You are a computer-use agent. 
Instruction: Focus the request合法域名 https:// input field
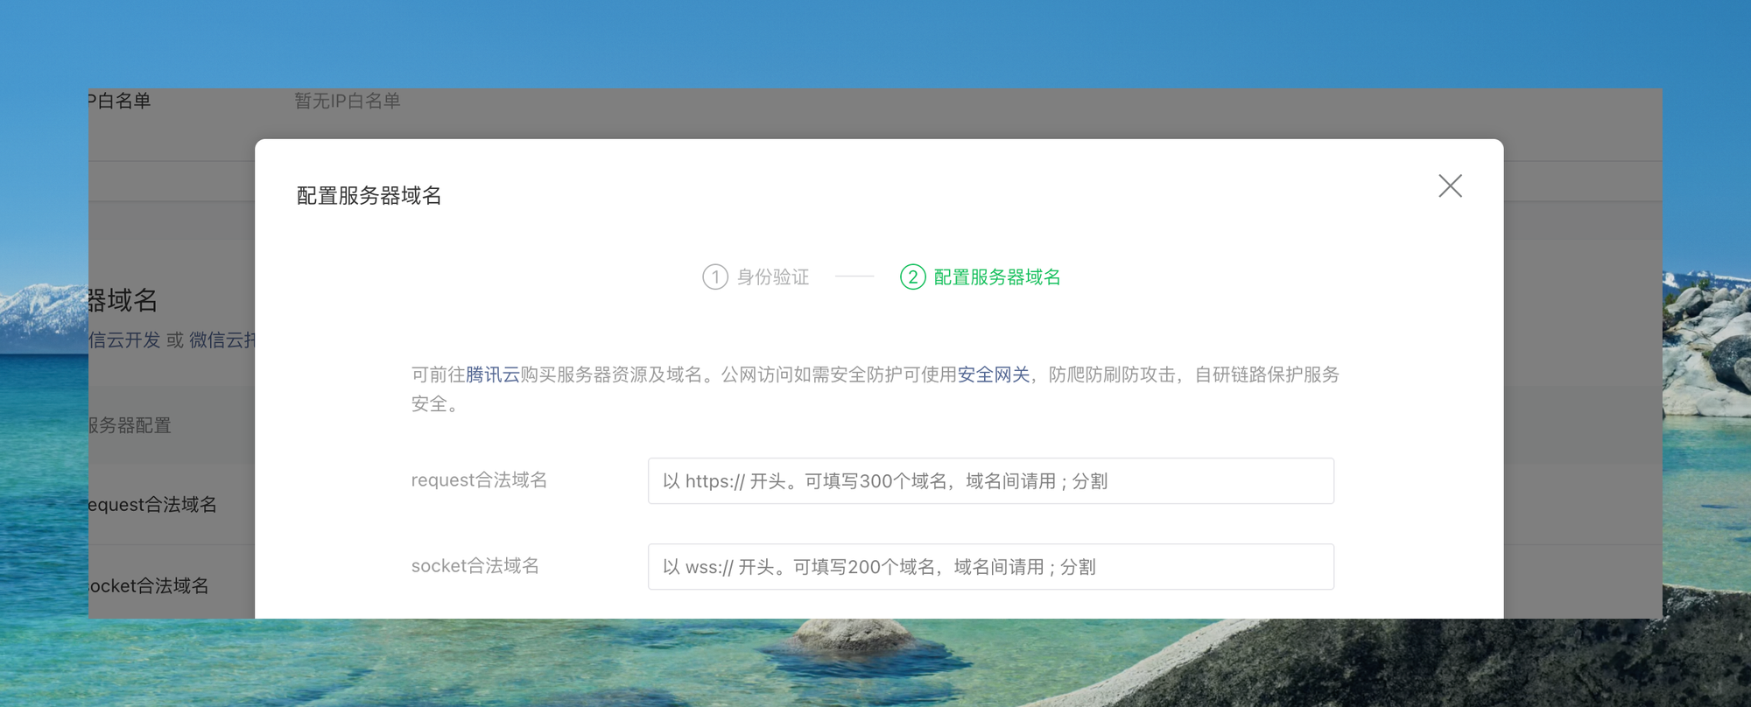coord(990,481)
